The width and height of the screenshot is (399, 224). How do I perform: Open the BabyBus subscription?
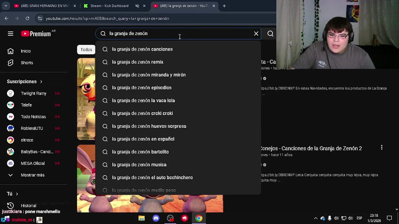[34, 152]
